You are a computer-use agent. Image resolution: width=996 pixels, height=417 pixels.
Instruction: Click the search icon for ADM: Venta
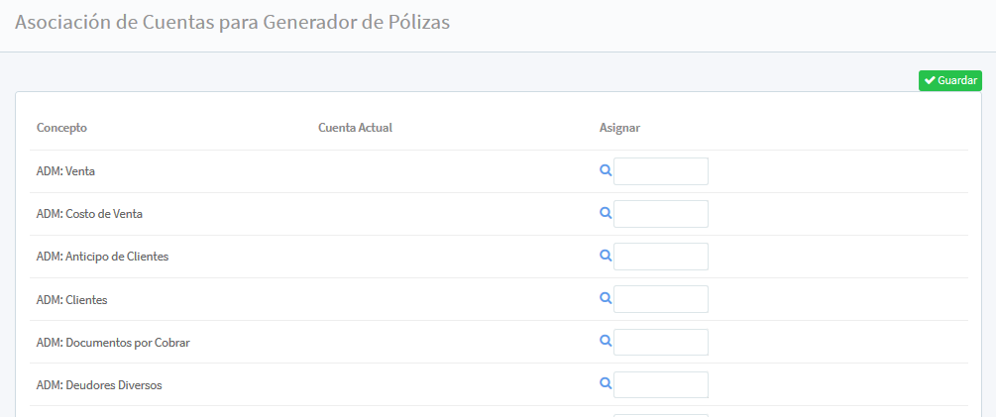tap(606, 170)
